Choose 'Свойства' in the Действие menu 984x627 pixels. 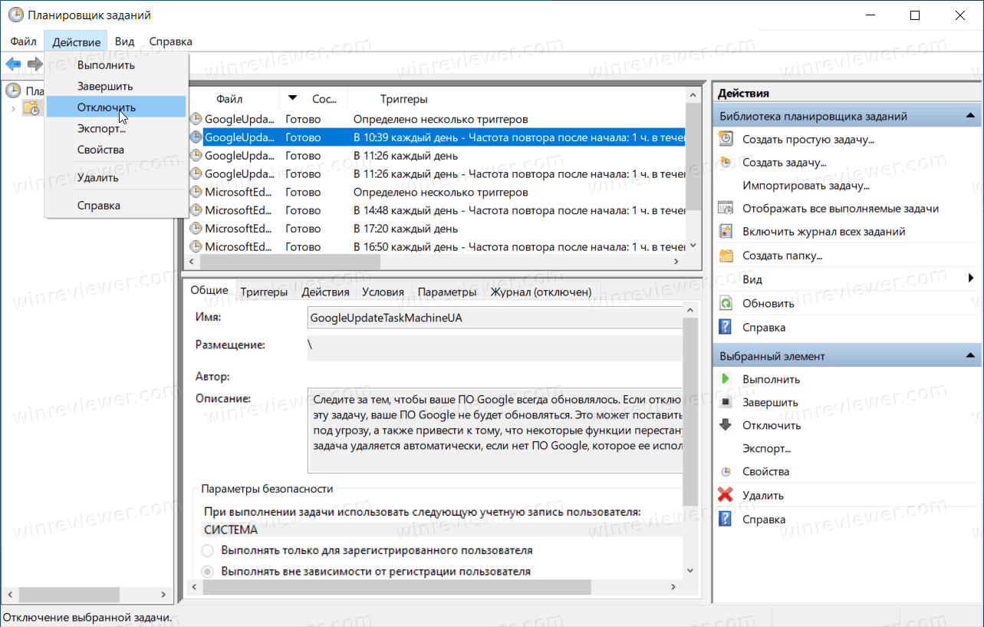coord(117,149)
